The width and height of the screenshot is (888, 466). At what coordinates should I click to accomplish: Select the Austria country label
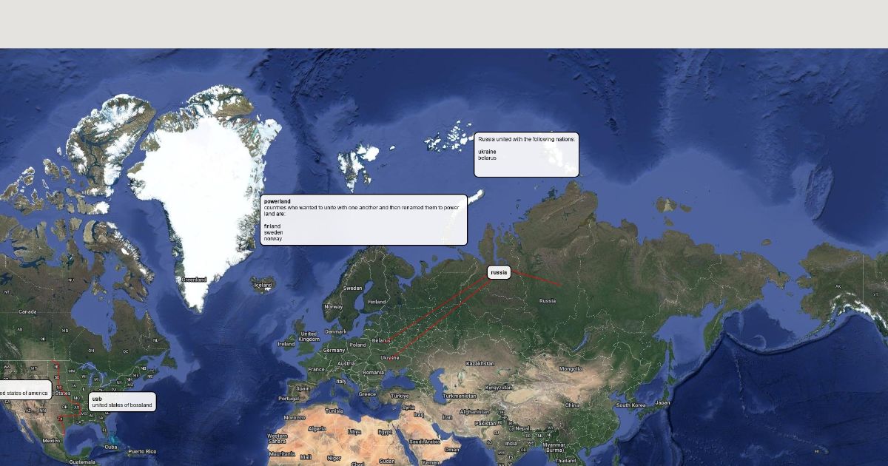click(346, 364)
